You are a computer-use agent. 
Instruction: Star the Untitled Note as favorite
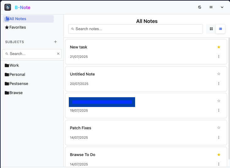[x=219, y=74]
